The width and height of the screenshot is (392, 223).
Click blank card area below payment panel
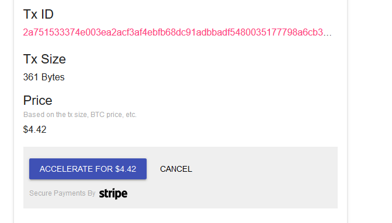180,215
